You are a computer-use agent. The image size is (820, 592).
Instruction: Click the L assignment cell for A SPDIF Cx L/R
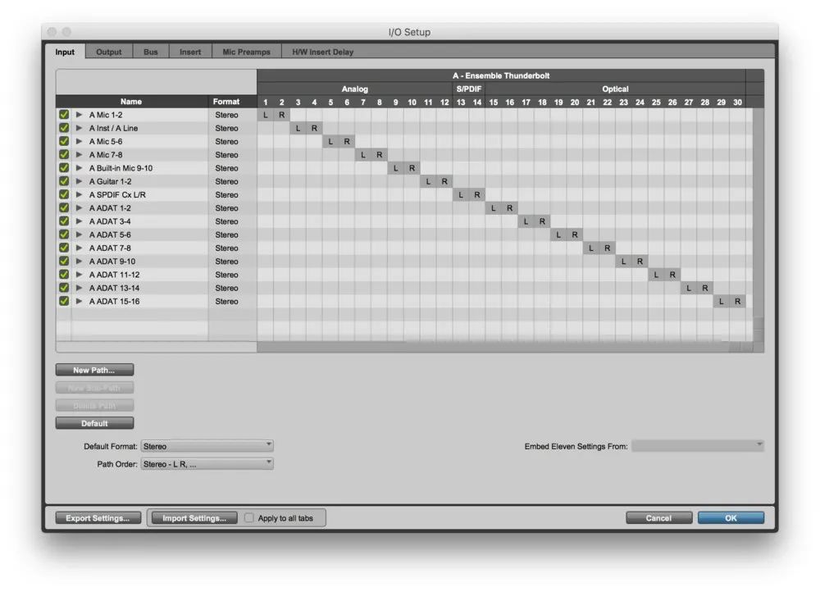tap(461, 195)
